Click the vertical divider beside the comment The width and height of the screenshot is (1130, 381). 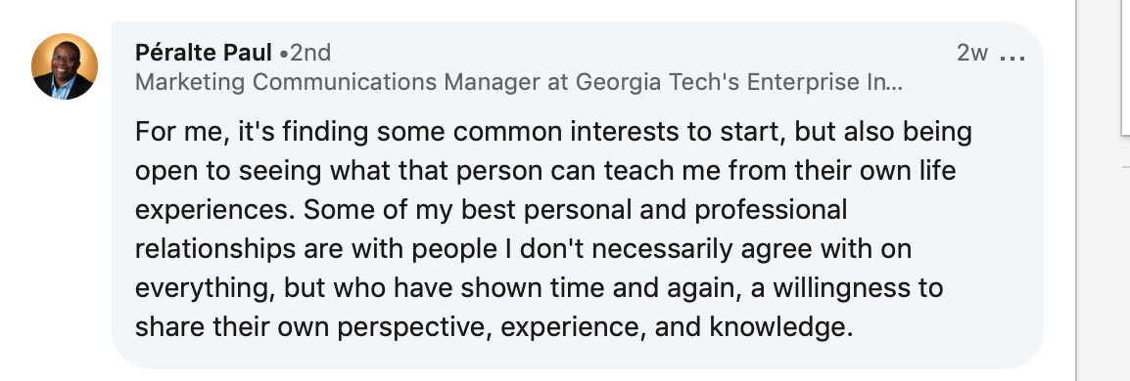point(1077,190)
